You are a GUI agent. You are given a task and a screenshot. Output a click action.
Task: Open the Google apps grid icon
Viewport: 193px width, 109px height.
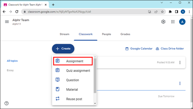pos(173,22)
